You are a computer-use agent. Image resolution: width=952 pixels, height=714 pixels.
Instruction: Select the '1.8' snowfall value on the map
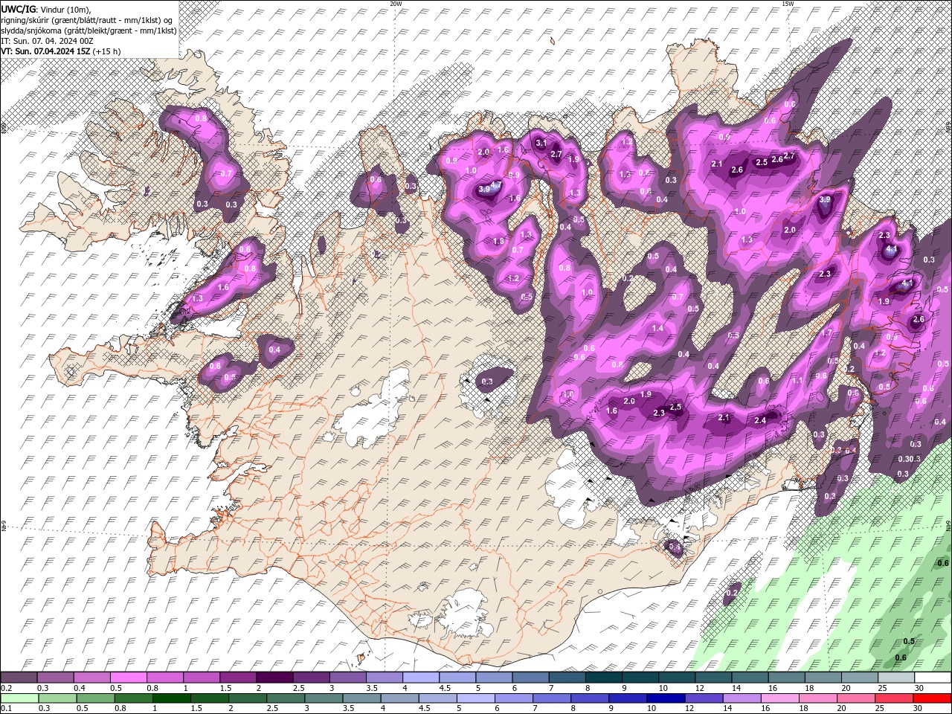[x=499, y=241]
